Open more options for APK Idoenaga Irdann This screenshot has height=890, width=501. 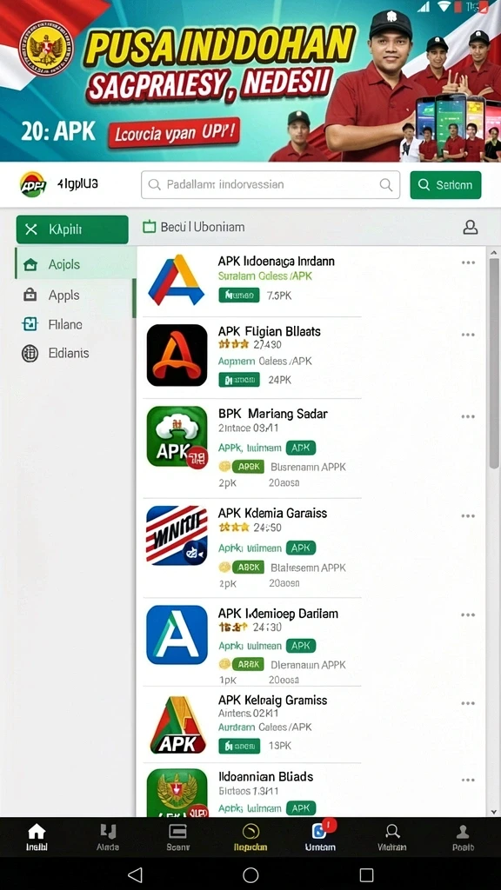coord(468,262)
